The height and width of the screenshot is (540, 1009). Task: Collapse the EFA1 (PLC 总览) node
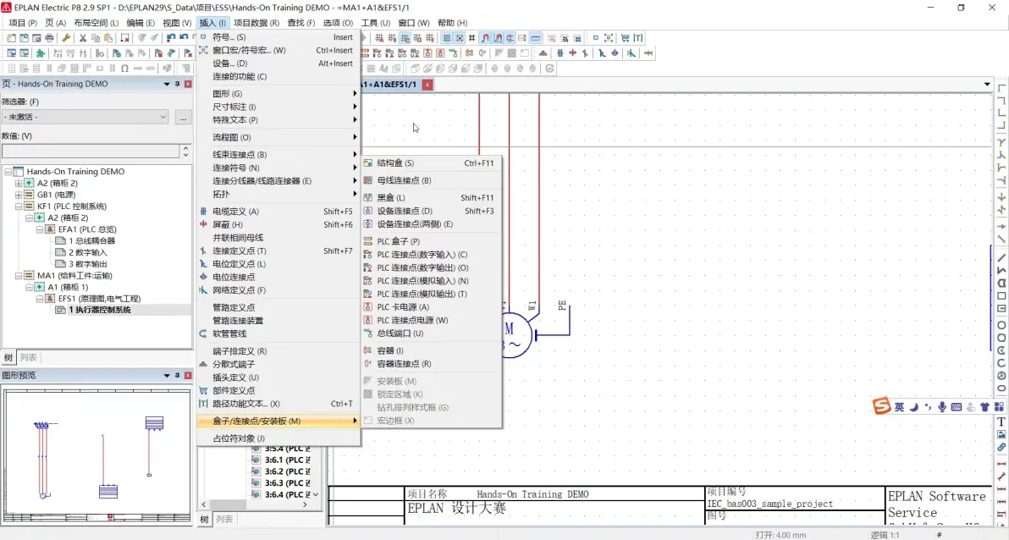click(39, 229)
